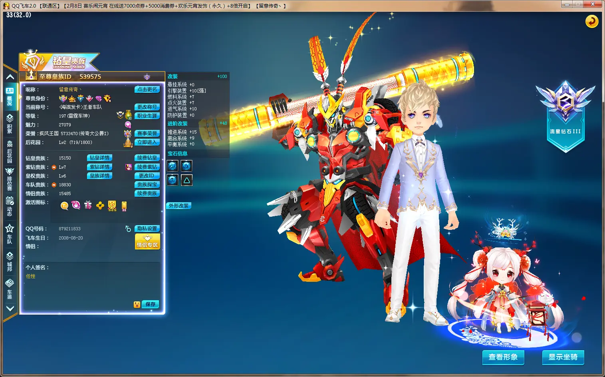Open the 城邦 sidebar tab

(10, 261)
